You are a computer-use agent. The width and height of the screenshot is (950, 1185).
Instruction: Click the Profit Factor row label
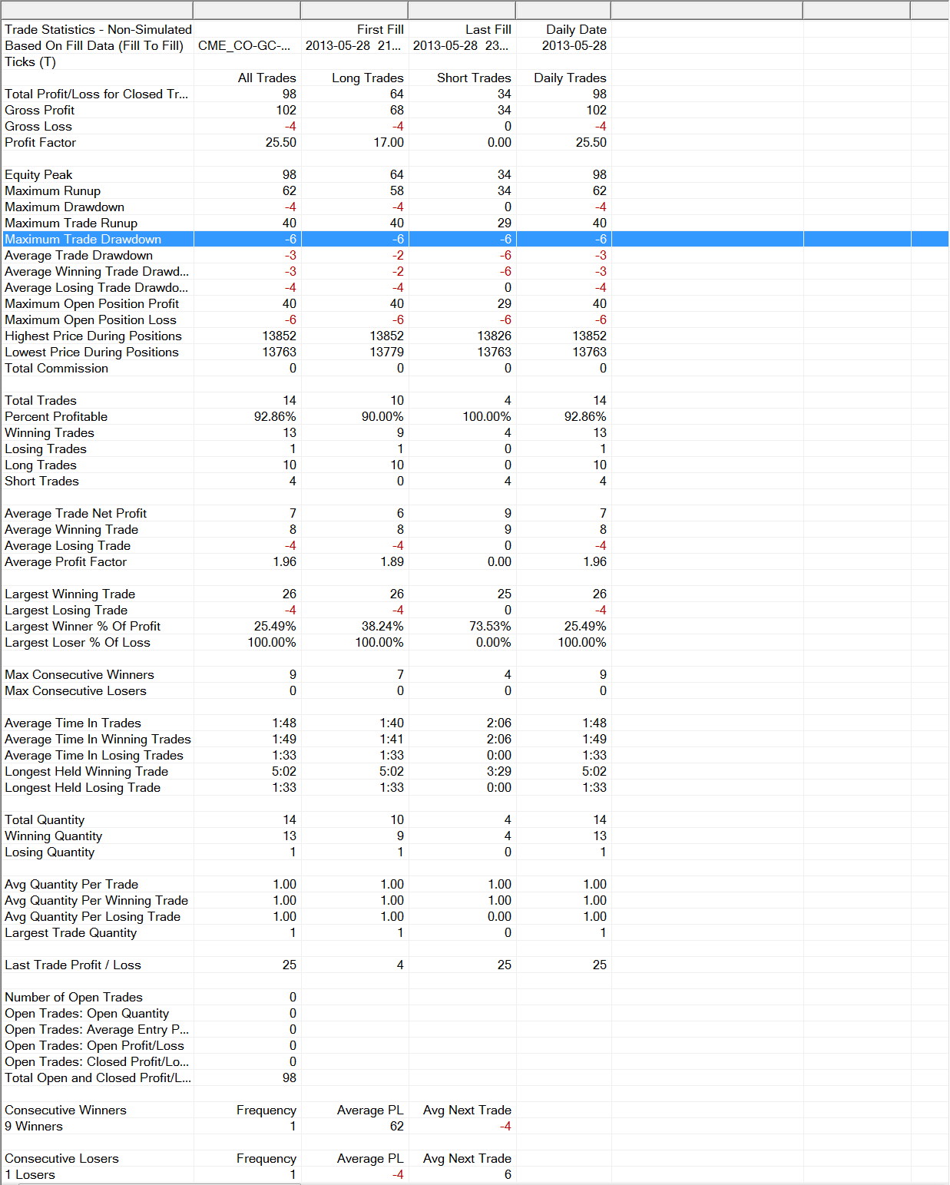(41, 142)
